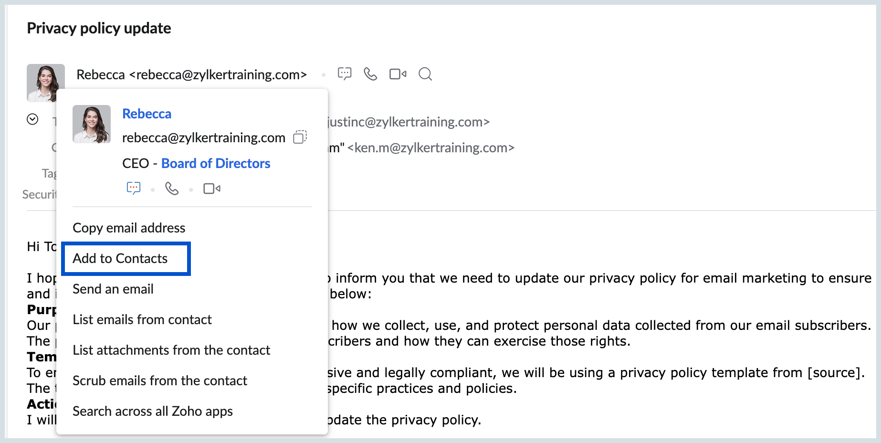Open a chat with Rebecca using header chat icon

click(x=345, y=74)
